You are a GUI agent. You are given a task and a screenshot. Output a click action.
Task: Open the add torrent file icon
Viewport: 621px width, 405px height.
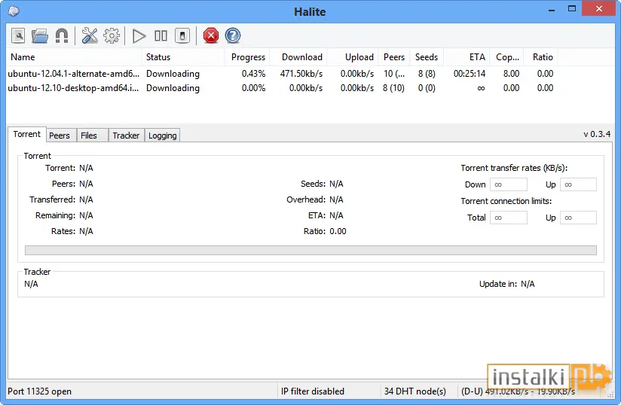pos(18,35)
